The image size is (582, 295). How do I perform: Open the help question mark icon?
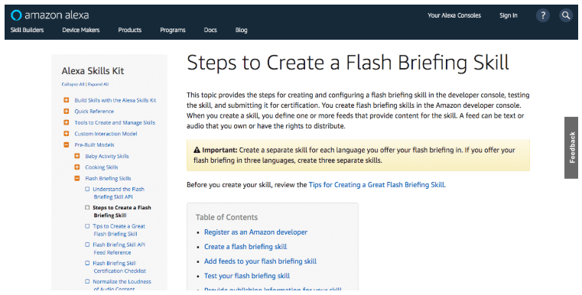(x=543, y=15)
